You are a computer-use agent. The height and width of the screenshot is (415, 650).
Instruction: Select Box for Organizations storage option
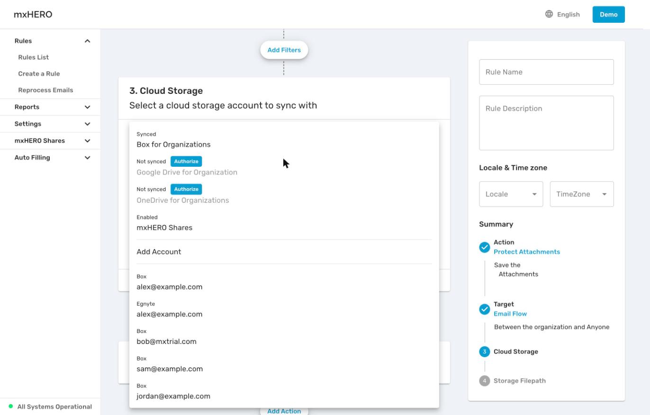(x=284, y=140)
